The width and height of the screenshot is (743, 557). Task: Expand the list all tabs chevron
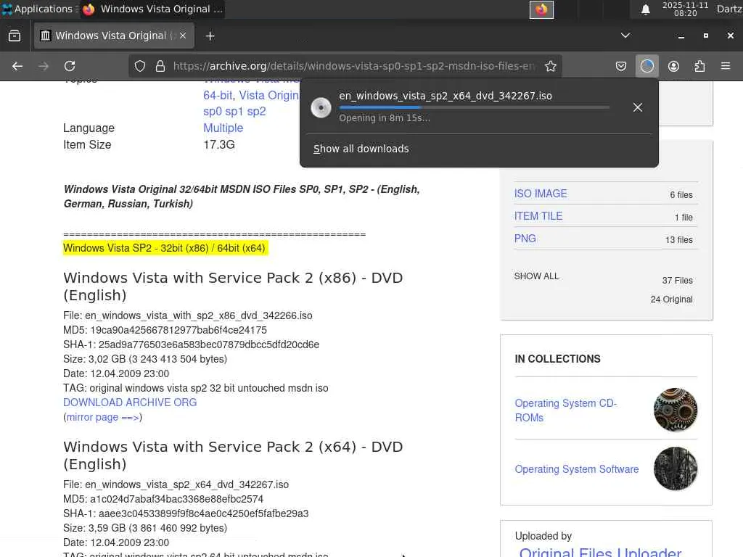(x=625, y=36)
